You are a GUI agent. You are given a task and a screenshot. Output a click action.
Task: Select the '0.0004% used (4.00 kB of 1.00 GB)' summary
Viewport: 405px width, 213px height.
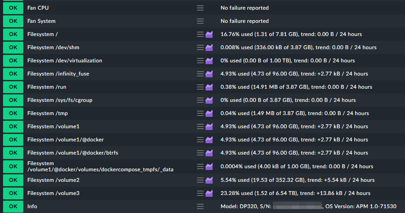[265, 166]
